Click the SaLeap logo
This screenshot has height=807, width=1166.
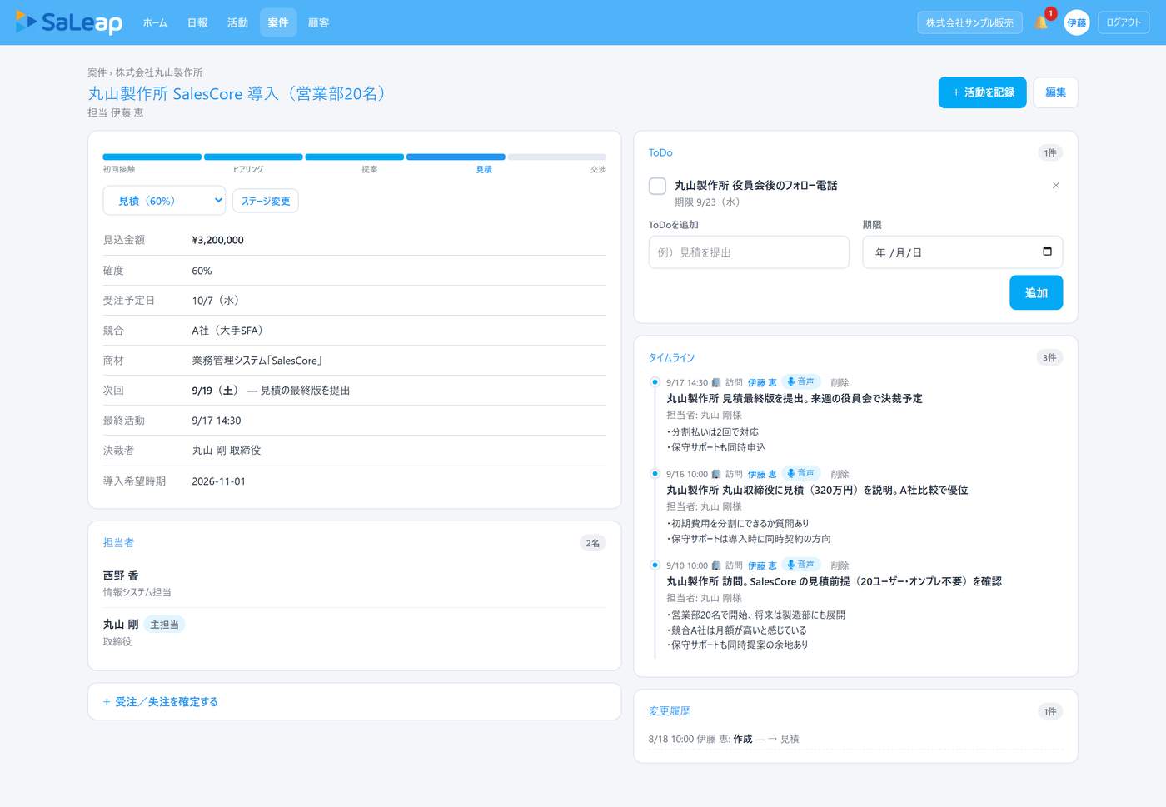pyautogui.click(x=69, y=22)
